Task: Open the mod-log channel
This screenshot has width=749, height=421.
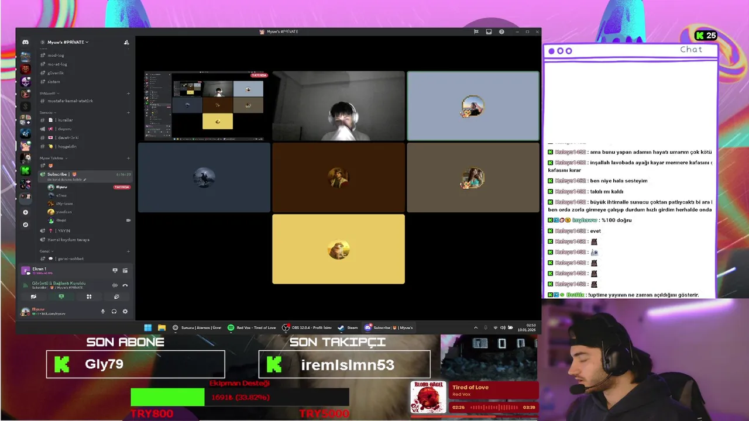Action: (x=85, y=56)
